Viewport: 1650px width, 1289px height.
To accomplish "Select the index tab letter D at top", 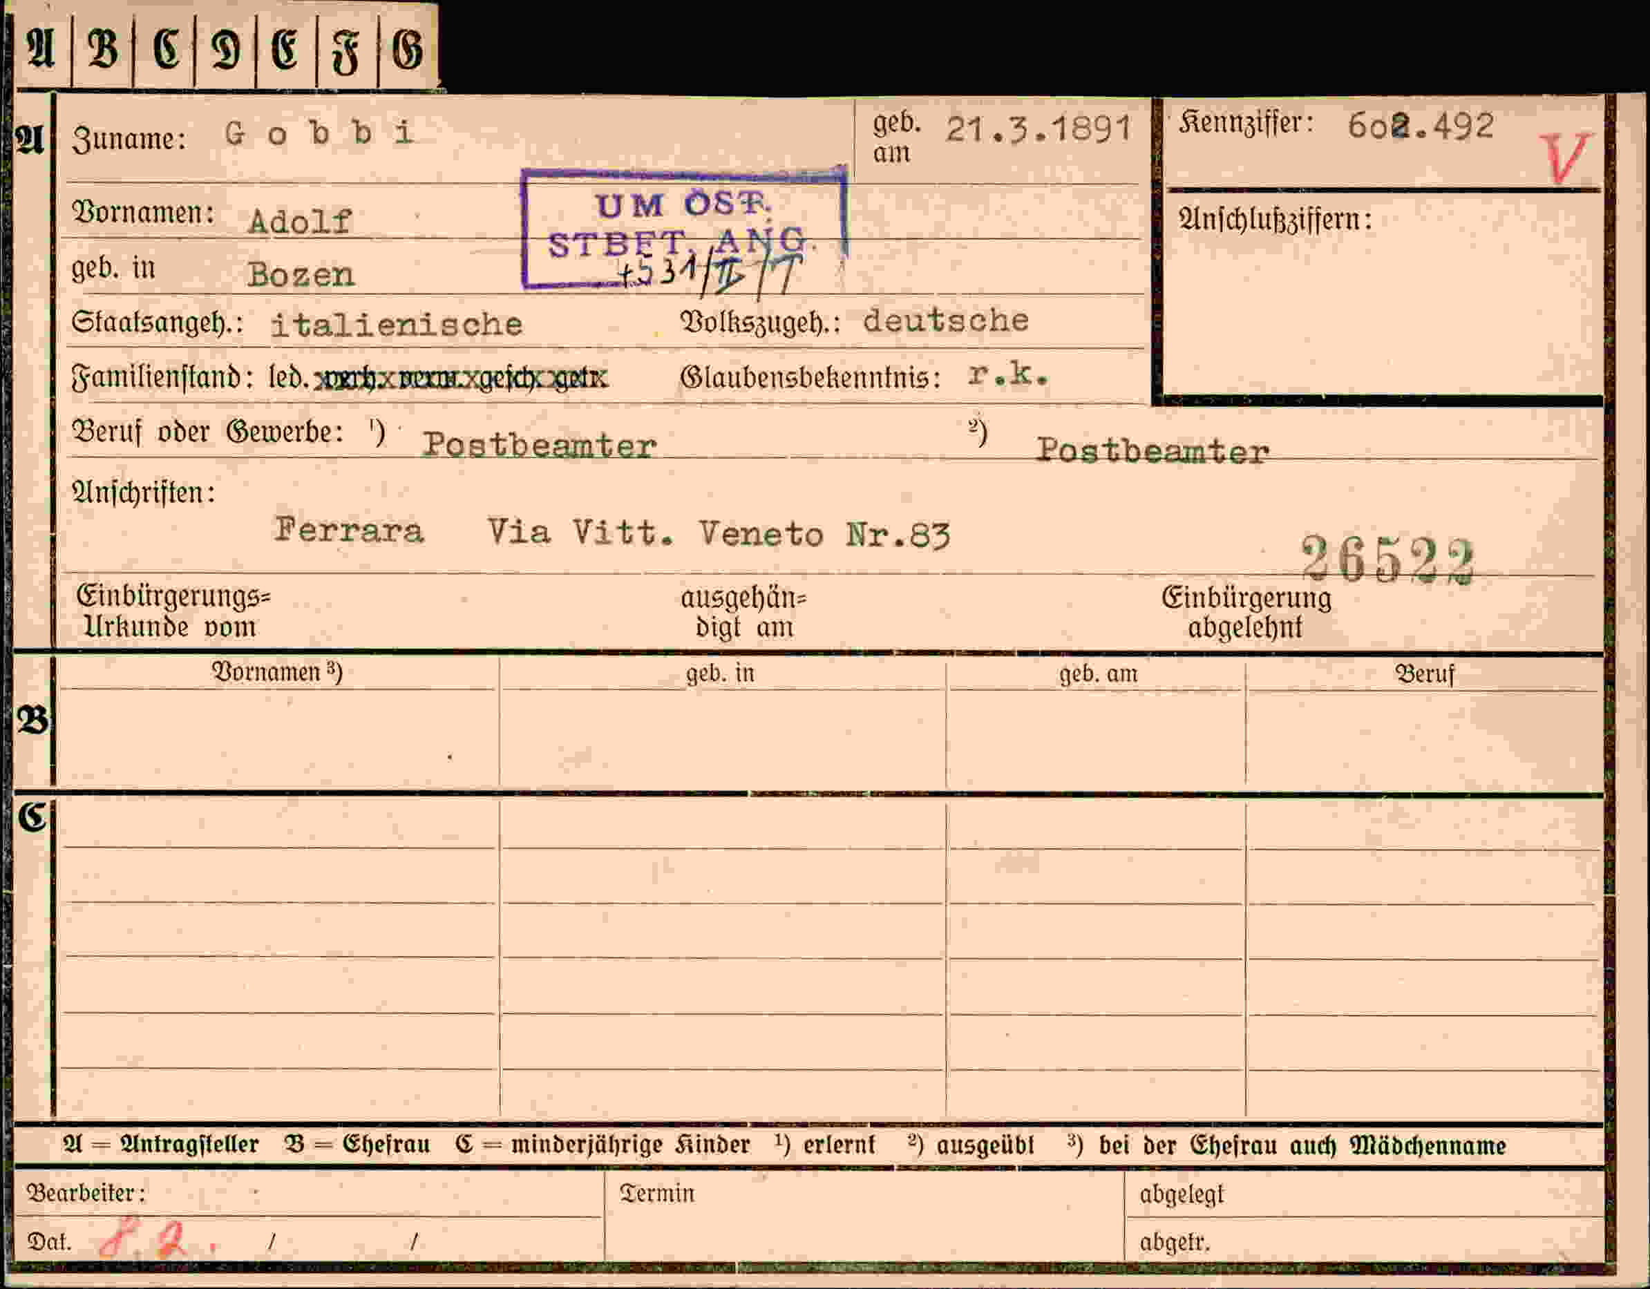I will 226,50.
